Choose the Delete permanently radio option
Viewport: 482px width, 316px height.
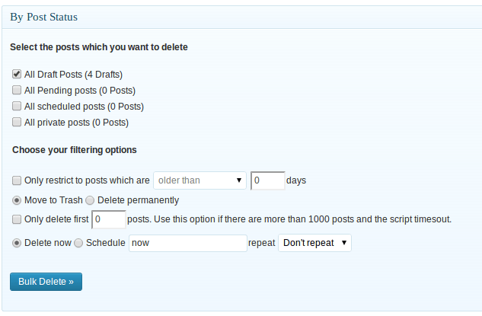click(90, 200)
